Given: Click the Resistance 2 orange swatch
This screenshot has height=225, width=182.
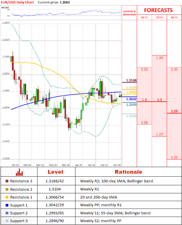Looking at the screenshot, I should (7, 189).
